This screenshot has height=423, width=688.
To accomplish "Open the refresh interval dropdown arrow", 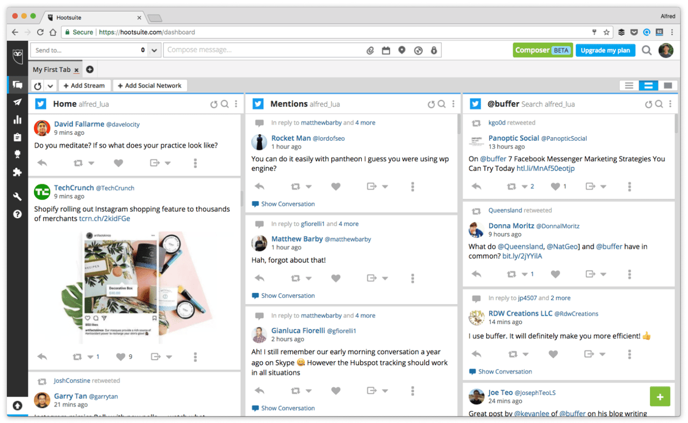I will (x=51, y=85).
